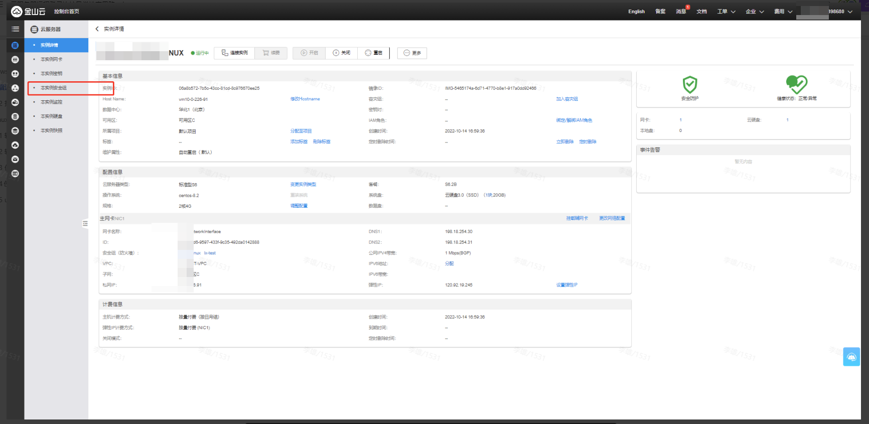The width and height of the screenshot is (869, 424).
Task: Expand the 企业 dropdown in top bar
Action: coord(755,12)
